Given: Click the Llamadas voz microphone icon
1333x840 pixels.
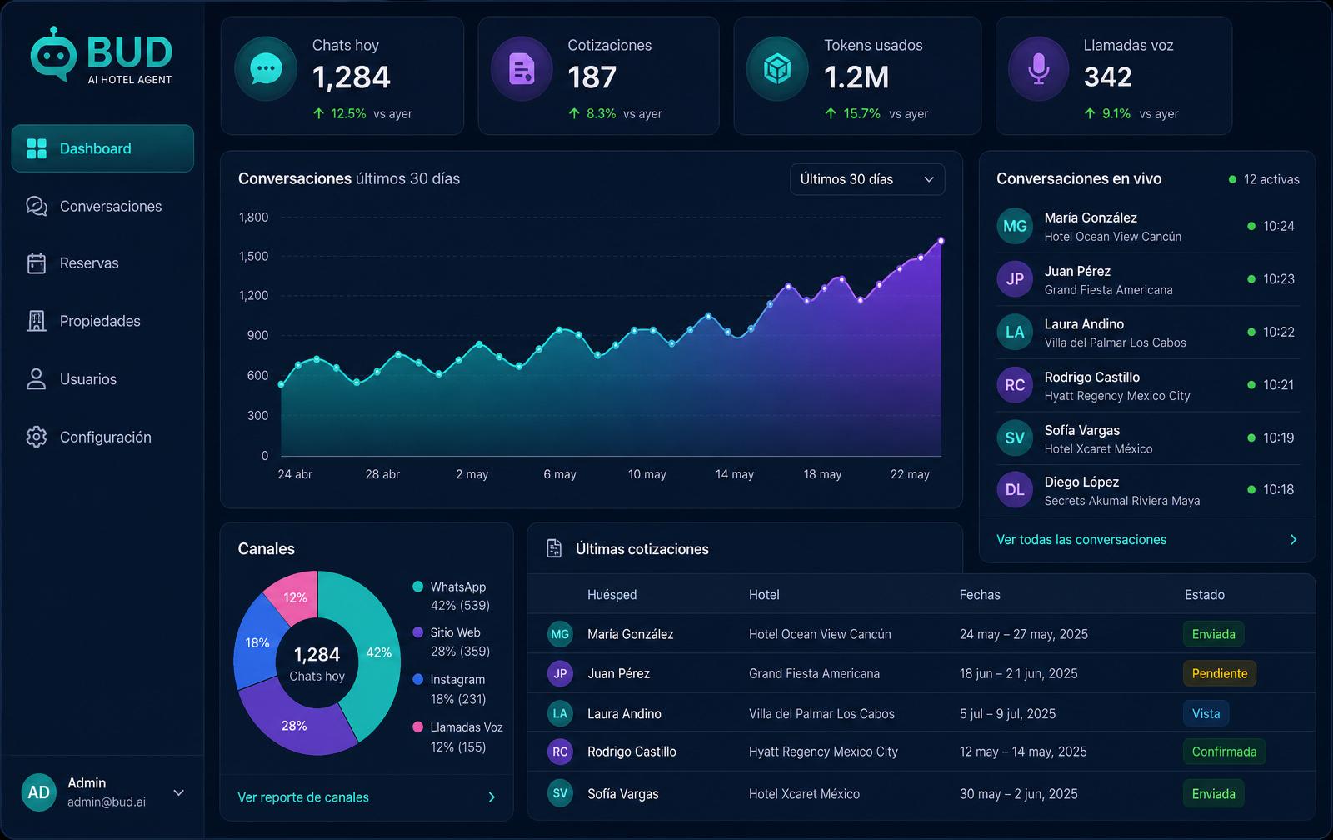Looking at the screenshot, I should pyautogui.click(x=1039, y=69).
